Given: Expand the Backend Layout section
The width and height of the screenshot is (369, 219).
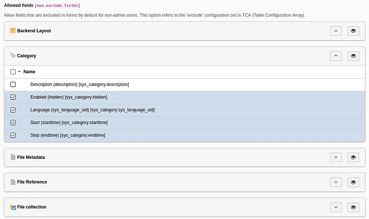Looking at the screenshot, I should tap(336, 31).
